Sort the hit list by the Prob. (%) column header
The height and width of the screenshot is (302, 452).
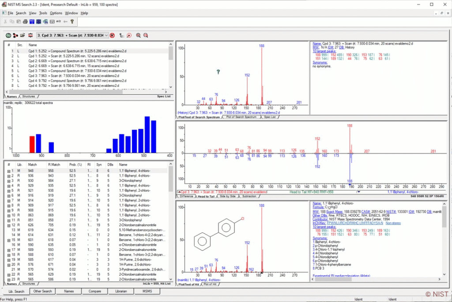(x=75, y=165)
